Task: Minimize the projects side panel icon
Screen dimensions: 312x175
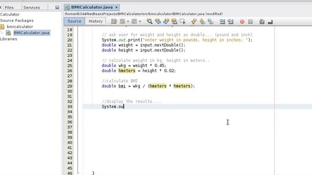Action: 57,7
